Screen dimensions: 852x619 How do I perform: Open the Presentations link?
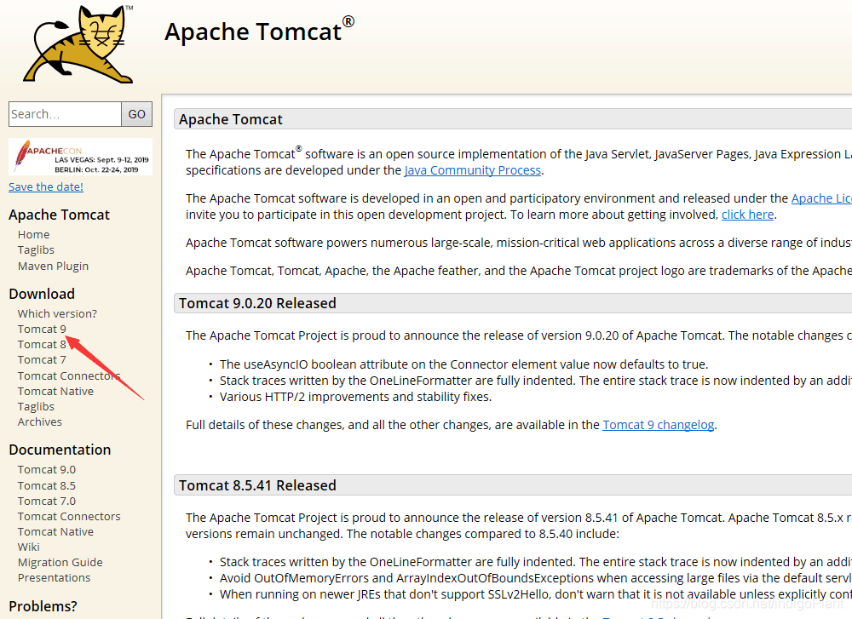(x=54, y=578)
